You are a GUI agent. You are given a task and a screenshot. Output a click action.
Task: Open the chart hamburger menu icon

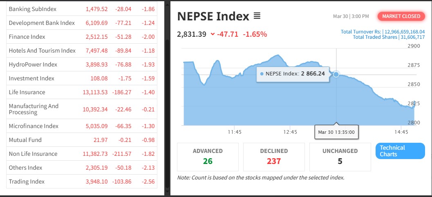(257, 16)
